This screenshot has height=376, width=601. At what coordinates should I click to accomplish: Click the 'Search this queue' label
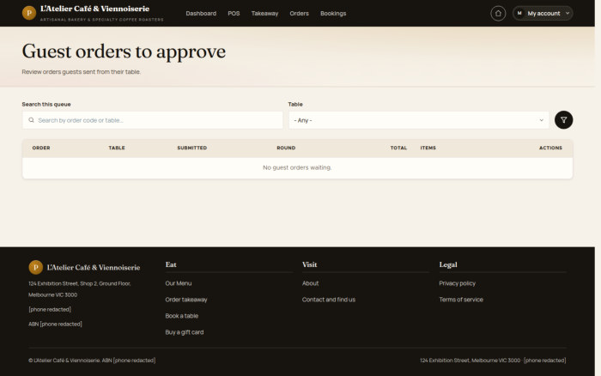click(x=46, y=104)
